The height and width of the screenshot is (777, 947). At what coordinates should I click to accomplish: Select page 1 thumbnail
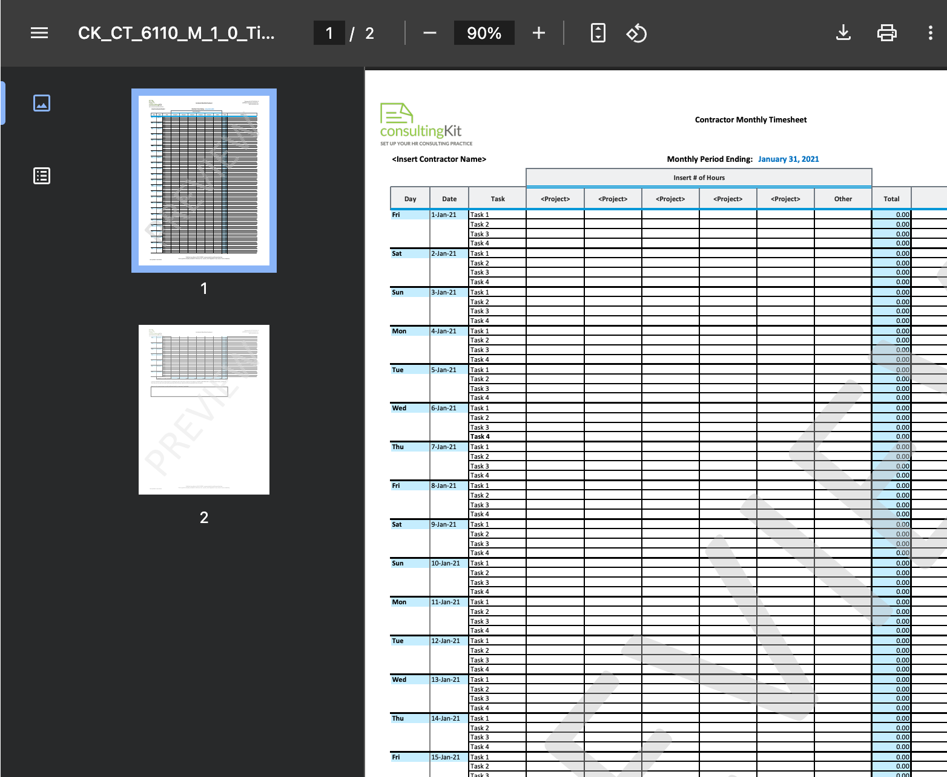204,181
